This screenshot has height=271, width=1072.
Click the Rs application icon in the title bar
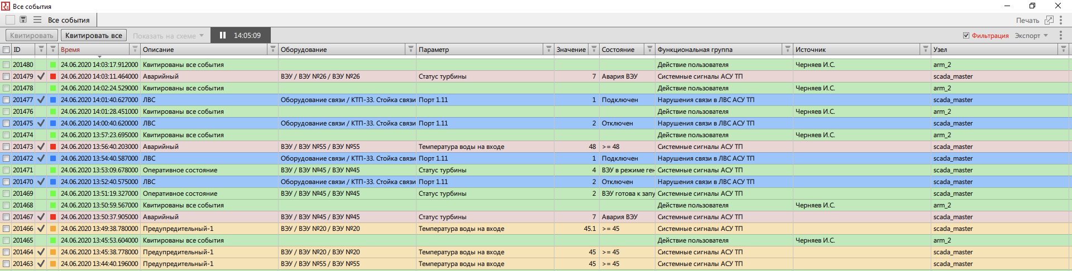(6, 6)
